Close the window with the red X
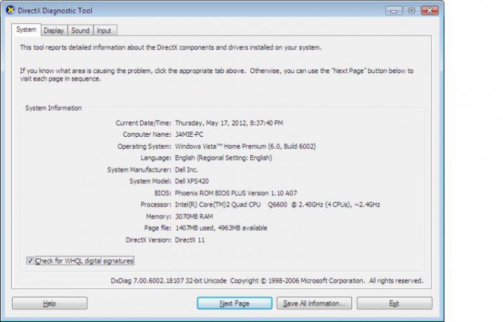The image size is (503, 322). [x=429, y=11]
